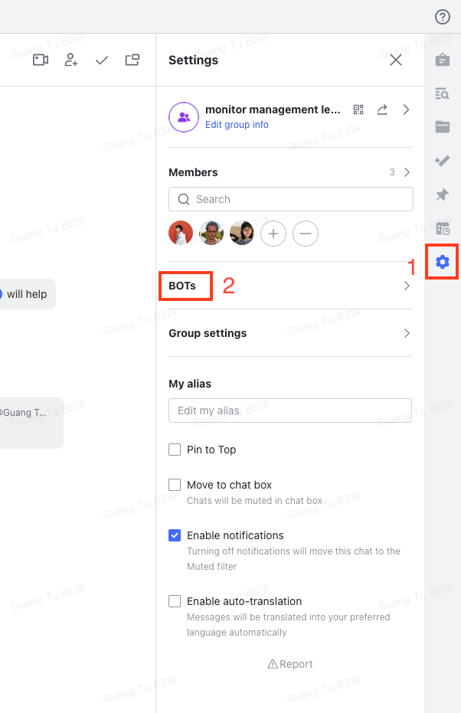Click the Edit group info link
This screenshot has height=713, width=461.
[237, 125]
